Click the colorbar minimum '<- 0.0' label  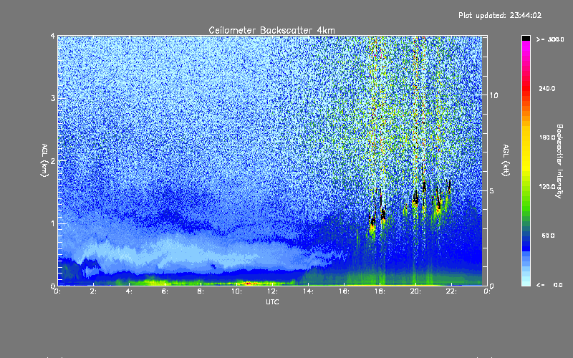coord(549,285)
